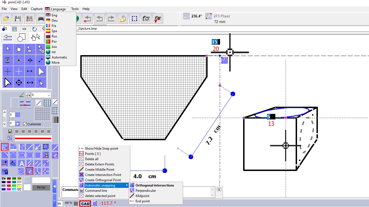Image resolution: width=369 pixels, height=207 pixels.
Task: Click the open file folder icon
Action: point(6,19)
